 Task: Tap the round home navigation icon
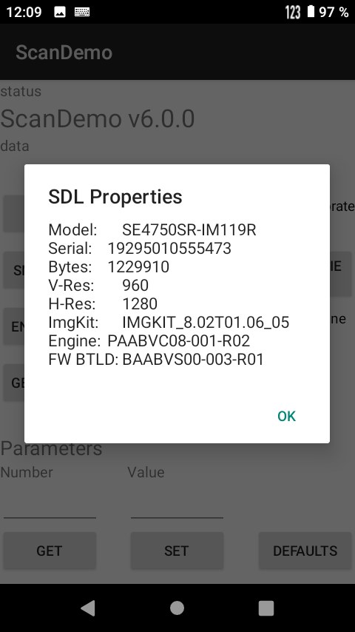click(177, 608)
